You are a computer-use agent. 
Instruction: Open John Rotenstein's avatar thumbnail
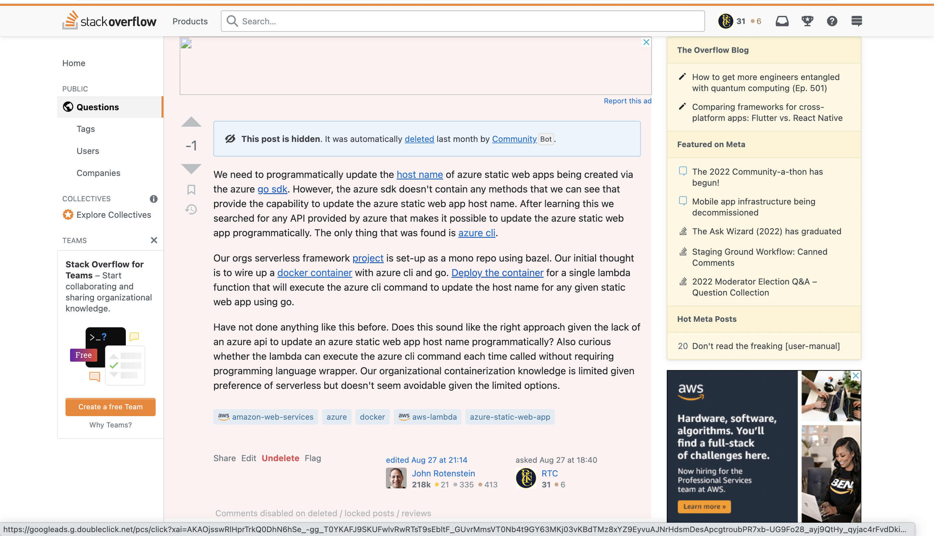point(396,478)
